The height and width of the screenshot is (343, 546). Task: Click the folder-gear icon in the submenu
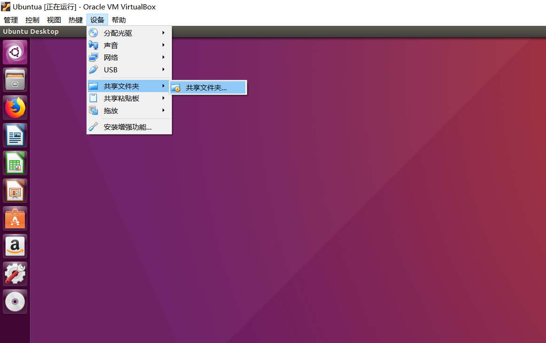[176, 88]
